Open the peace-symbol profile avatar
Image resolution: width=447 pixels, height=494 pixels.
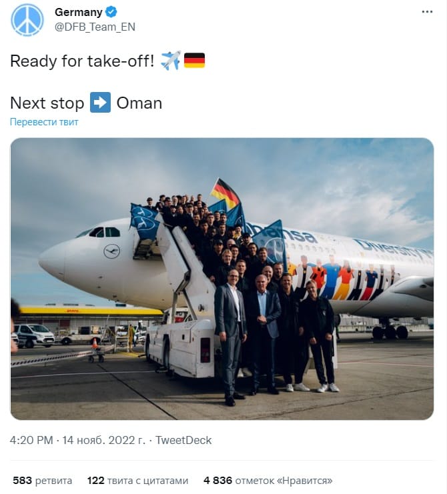pos(27,20)
